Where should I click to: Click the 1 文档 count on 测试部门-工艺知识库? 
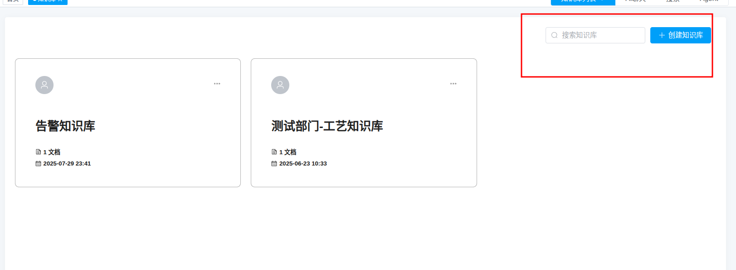tap(288, 152)
